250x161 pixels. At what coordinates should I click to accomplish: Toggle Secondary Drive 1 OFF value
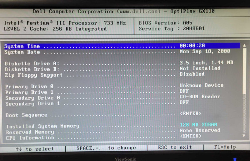184,102
